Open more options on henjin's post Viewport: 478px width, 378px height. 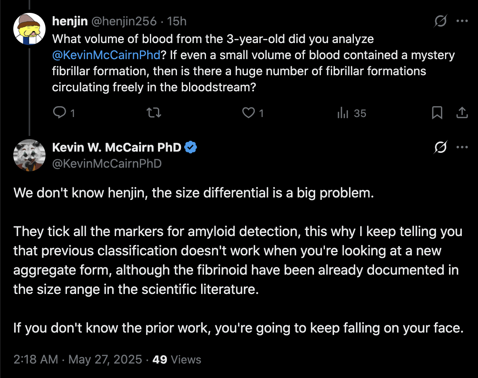click(x=462, y=21)
